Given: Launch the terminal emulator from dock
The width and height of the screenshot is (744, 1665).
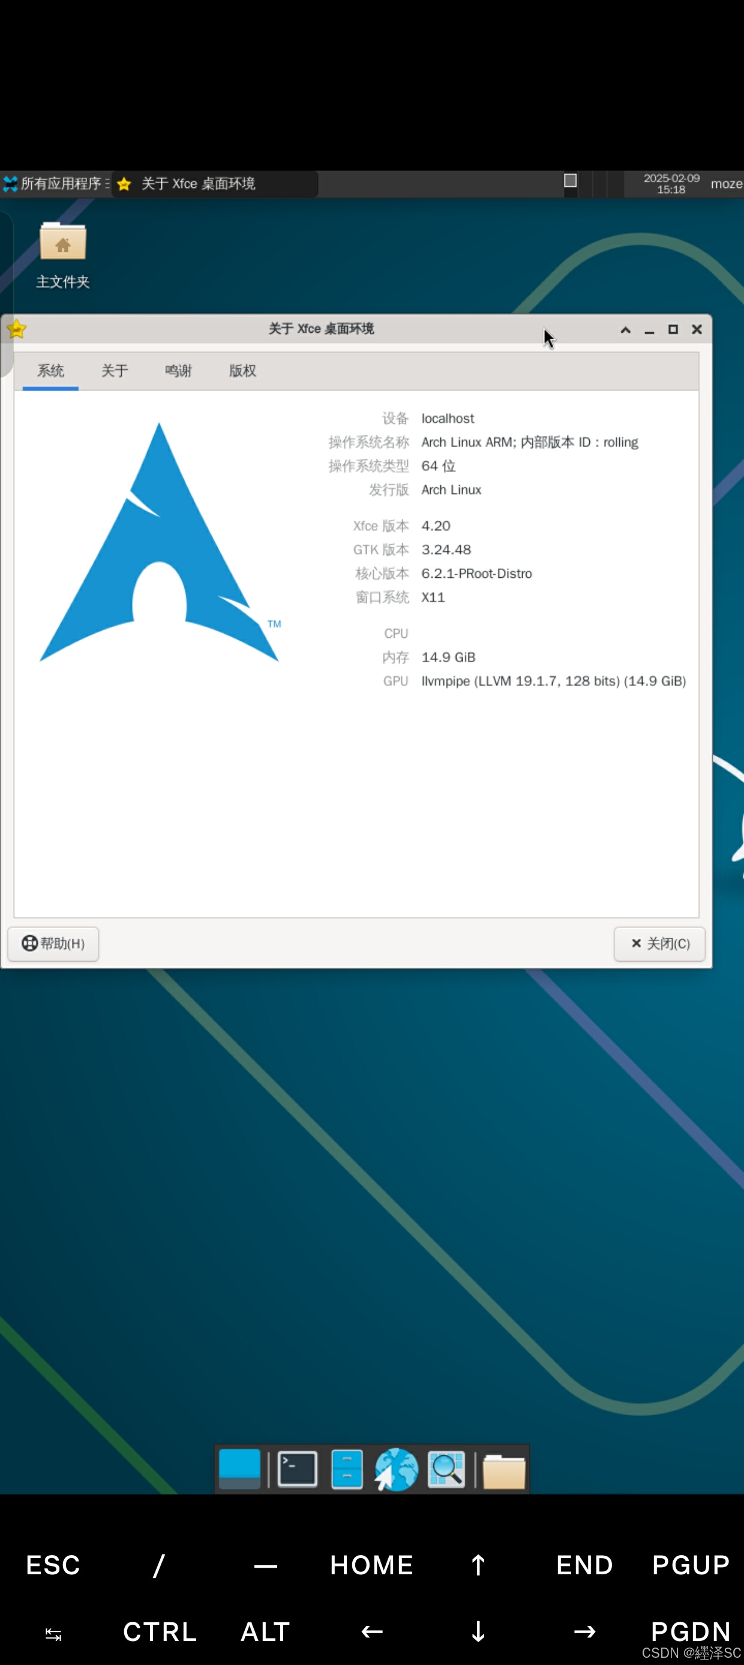Looking at the screenshot, I should [297, 1469].
